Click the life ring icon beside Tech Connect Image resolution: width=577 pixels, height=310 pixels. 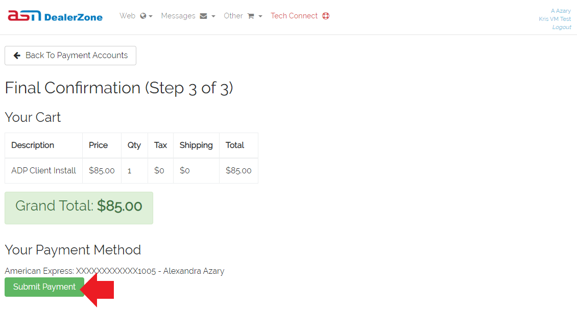click(326, 16)
